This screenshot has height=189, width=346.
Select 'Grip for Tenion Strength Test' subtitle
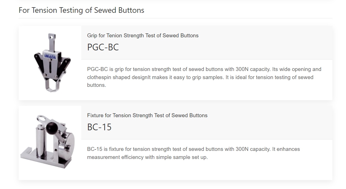143,35
